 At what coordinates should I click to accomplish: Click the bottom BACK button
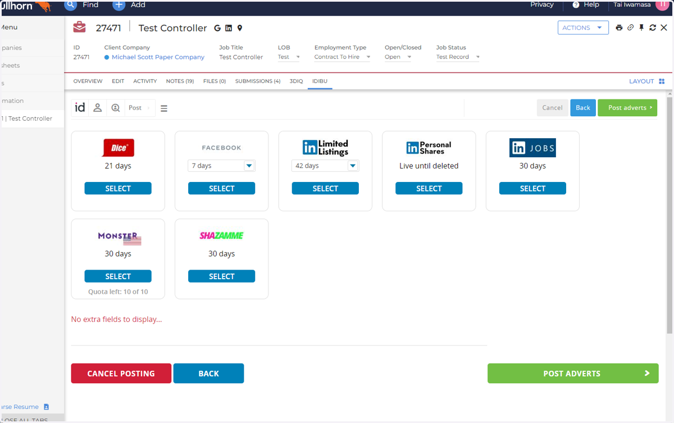(208, 374)
